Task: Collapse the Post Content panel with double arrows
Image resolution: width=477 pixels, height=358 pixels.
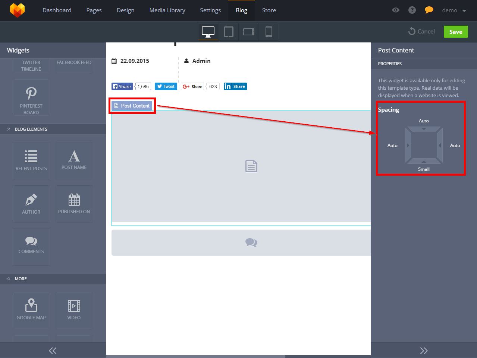Action: (x=424, y=351)
